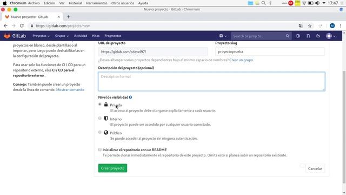Click the visibility level help question icon
The image size is (346, 195).
coord(130,97)
